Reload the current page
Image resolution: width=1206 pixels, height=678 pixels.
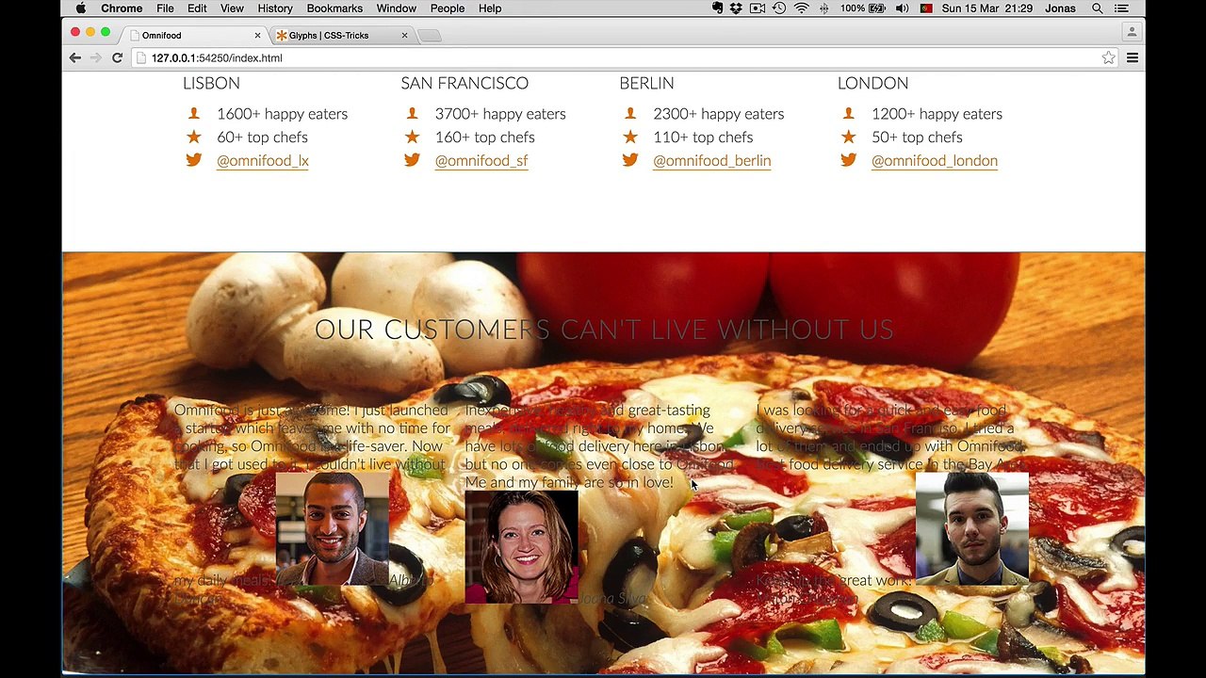pos(118,58)
